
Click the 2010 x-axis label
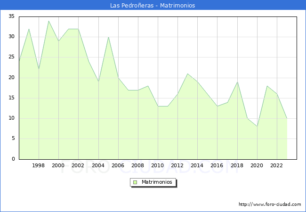pos(158,166)
